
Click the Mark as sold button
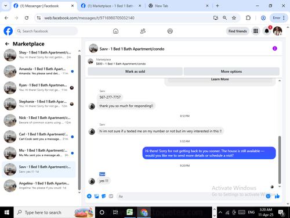pyautogui.click(x=135, y=72)
